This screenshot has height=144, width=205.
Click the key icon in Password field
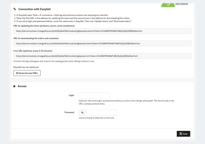(82, 113)
